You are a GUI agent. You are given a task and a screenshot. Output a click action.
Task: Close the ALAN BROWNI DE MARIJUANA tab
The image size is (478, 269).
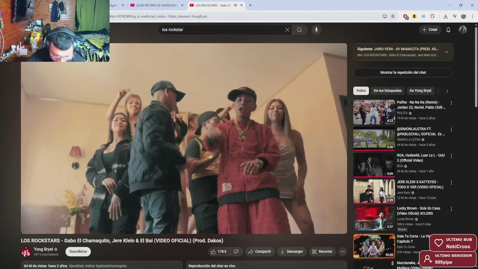coord(182,5)
